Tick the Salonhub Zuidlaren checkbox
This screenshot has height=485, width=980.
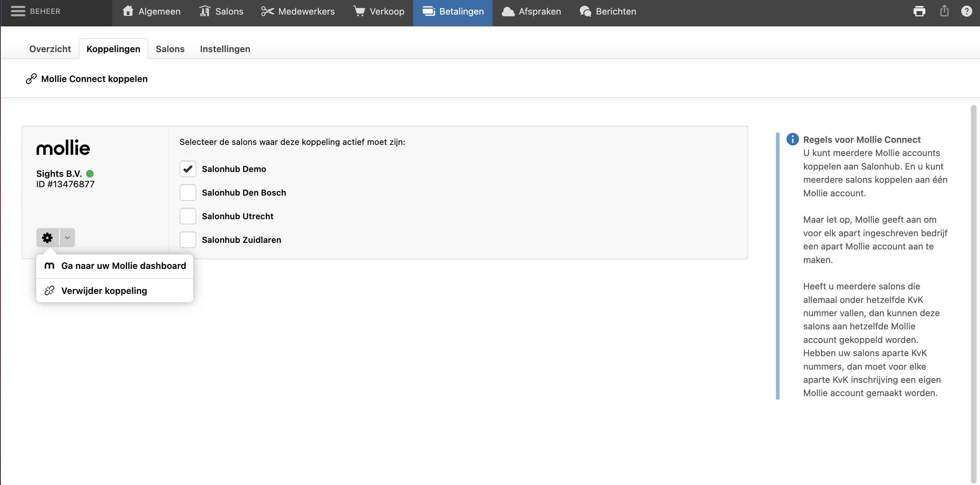click(x=188, y=240)
